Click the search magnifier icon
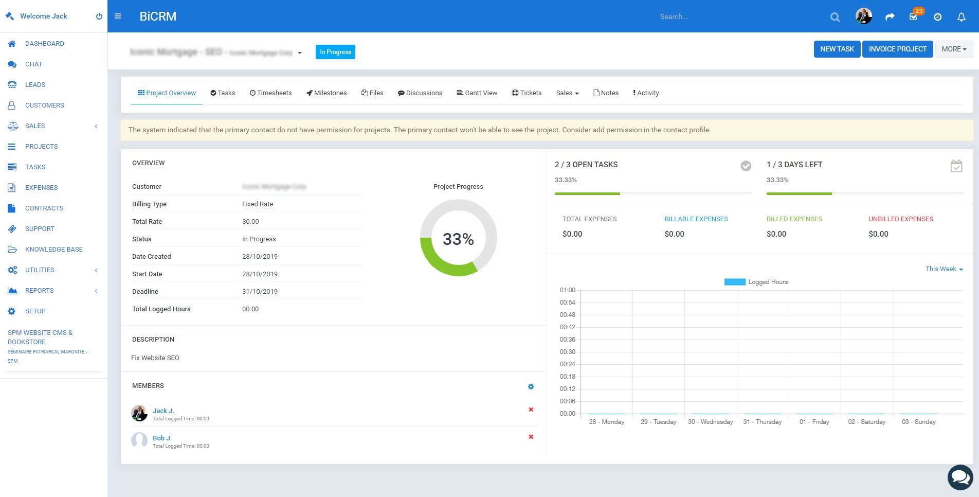The height and width of the screenshot is (497, 979). point(835,17)
